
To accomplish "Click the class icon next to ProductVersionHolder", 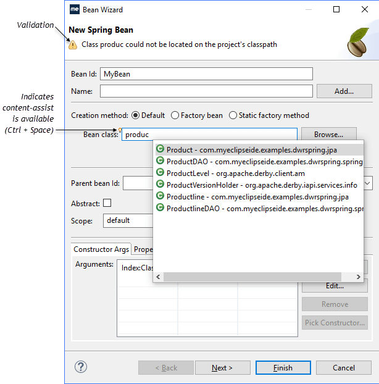I will point(160,184).
